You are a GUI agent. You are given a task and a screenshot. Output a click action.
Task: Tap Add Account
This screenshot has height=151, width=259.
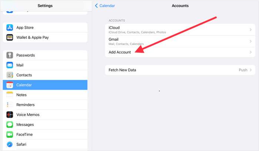[x=120, y=52]
